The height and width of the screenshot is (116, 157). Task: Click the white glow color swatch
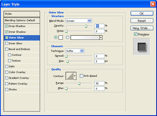pos(61,37)
